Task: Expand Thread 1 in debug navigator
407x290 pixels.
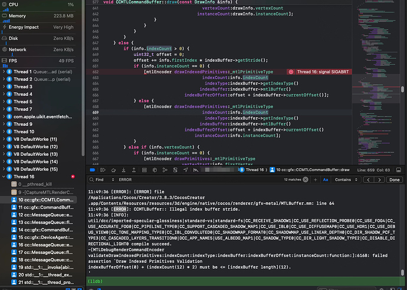Action: (4, 71)
